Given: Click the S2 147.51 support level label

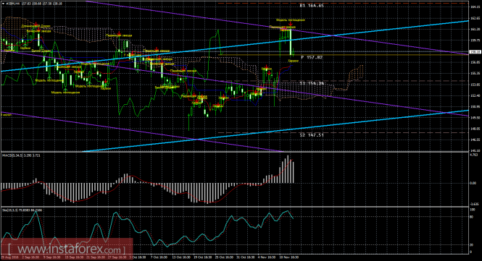Looking at the screenshot, I should 312,134.
